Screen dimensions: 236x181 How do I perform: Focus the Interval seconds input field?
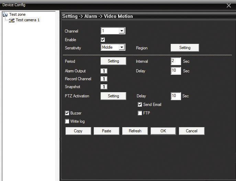[x=176, y=61]
